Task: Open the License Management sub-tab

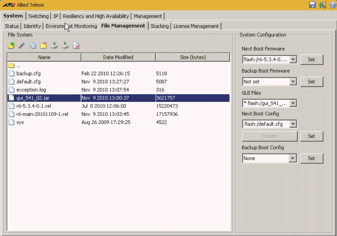Action: (196, 26)
